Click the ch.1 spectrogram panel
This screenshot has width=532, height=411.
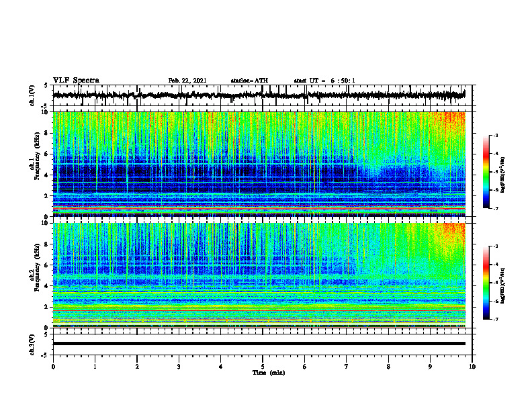[259, 164]
